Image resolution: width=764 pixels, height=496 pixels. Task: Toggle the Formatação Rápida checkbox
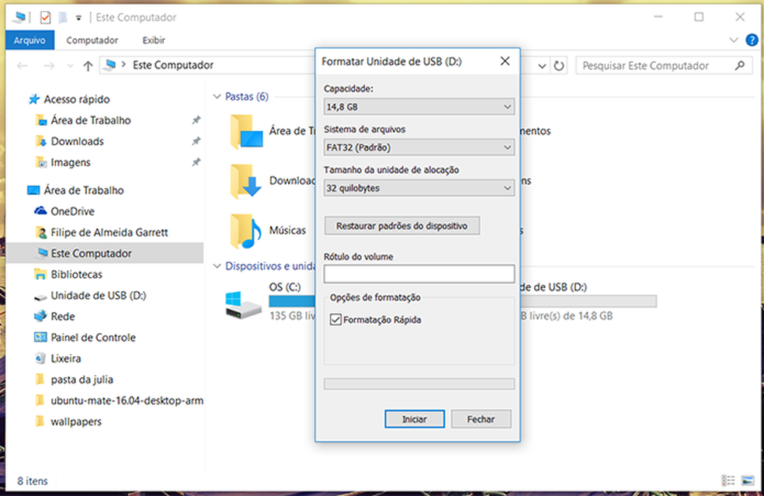click(x=335, y=320)
